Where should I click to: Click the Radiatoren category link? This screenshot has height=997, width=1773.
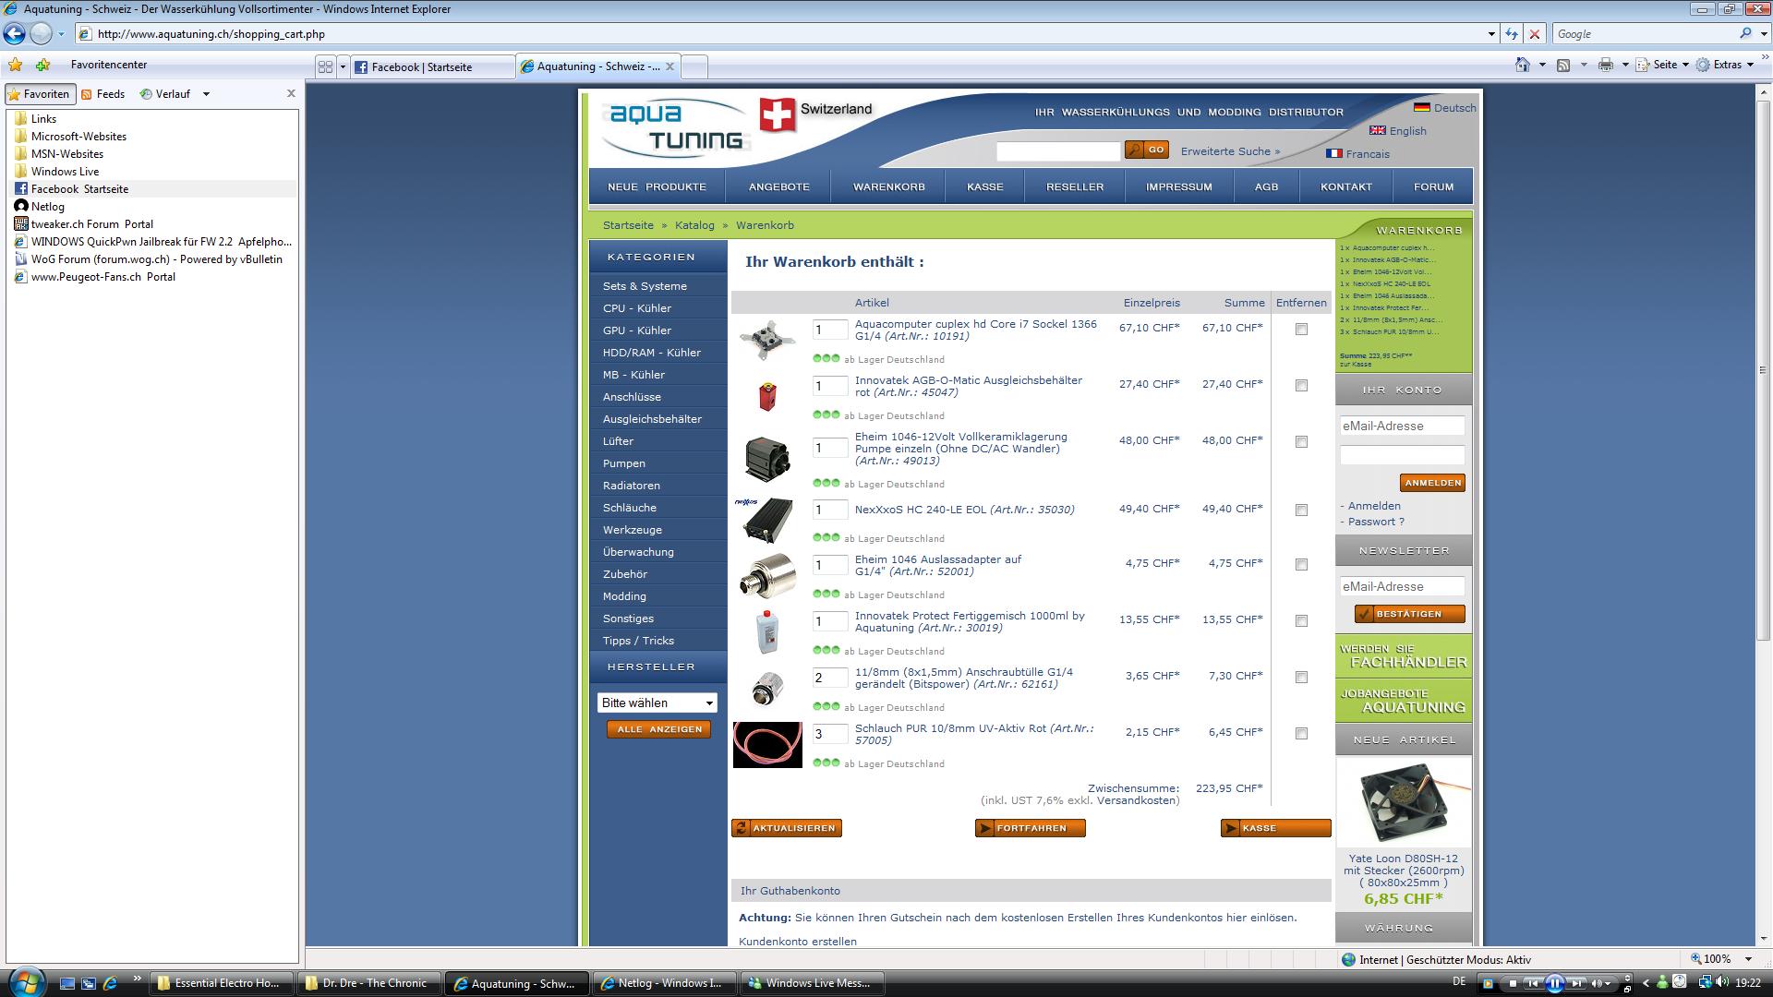point(632,486)
